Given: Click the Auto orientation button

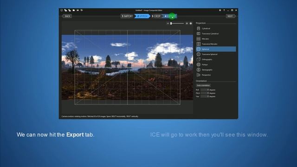Looking at the screenshot, I should click(x=203, y=85).
